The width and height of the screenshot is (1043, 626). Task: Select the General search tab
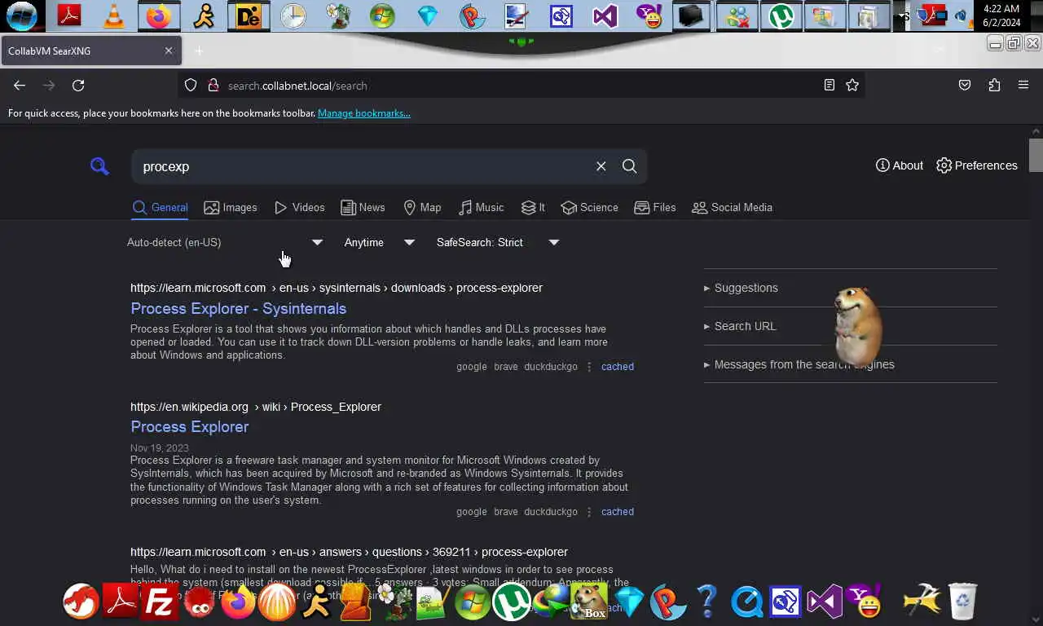coord(161,207)
